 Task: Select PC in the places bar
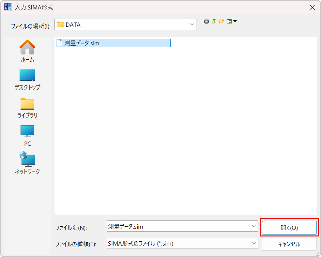tap(27, 135)
